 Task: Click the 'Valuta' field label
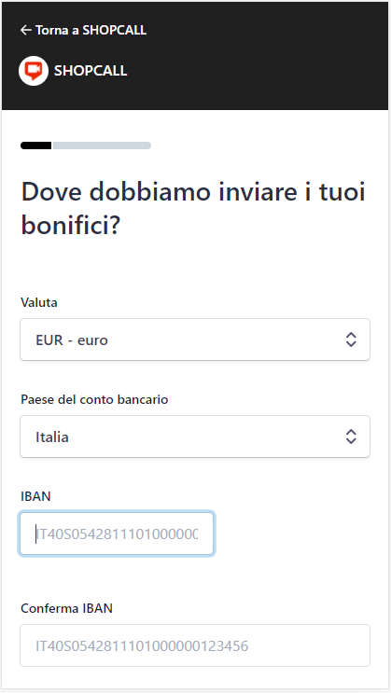[x=39, y=303]
